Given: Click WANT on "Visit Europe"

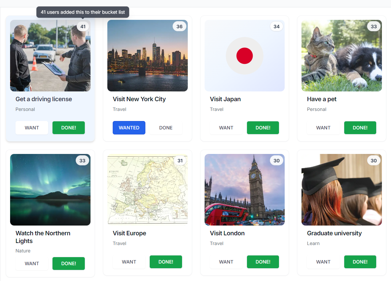Looking at the screenshot, I should click(129, 262).
